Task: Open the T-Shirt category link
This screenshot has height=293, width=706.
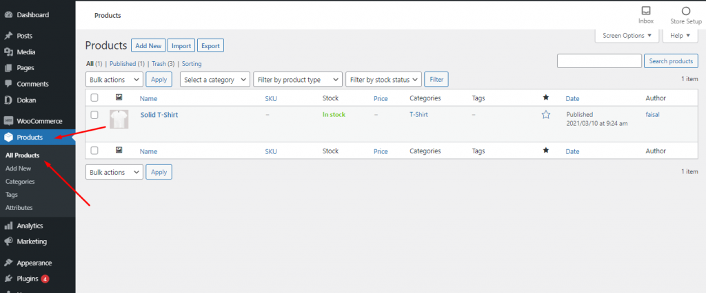Action: [418, 115]
